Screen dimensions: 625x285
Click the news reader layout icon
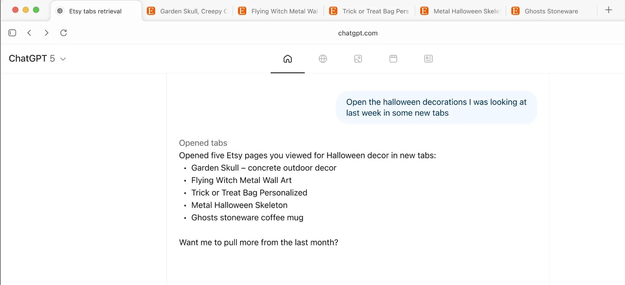pos(428,59)
